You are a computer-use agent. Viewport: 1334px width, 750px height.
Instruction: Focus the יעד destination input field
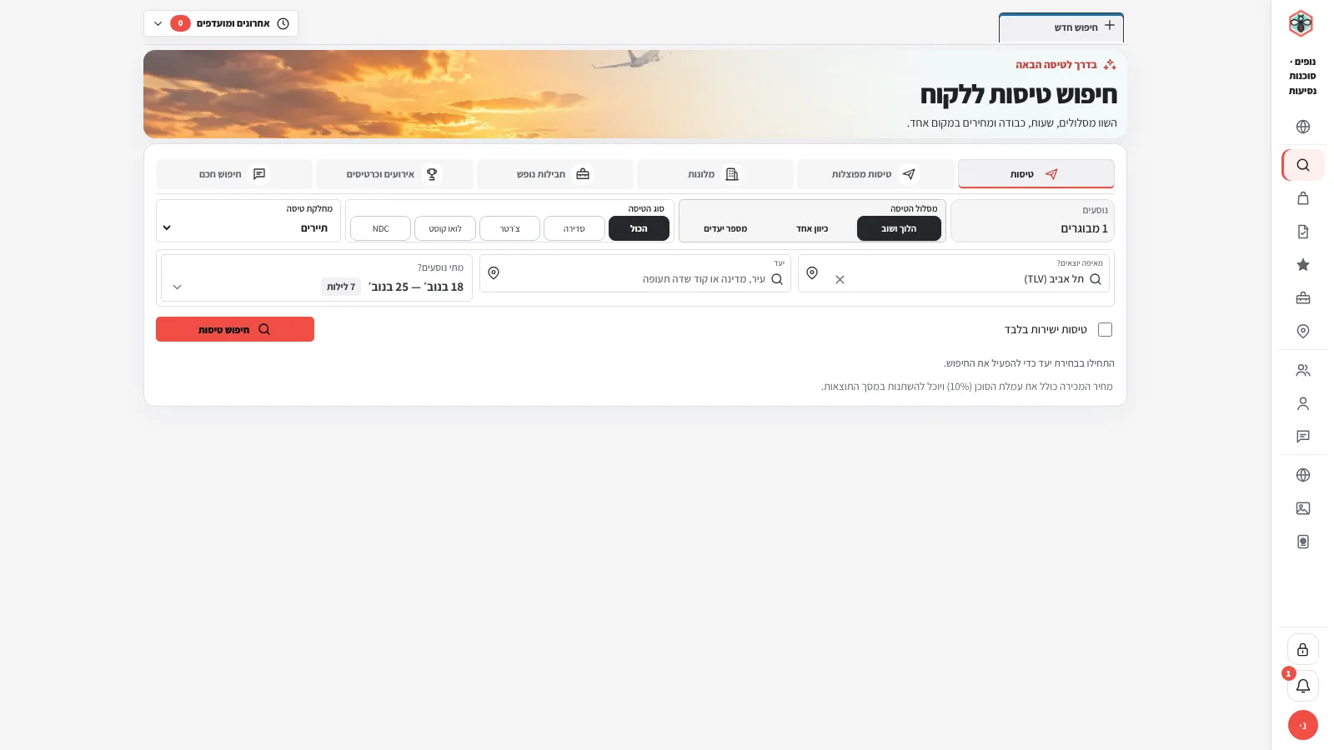click(635, 273)
